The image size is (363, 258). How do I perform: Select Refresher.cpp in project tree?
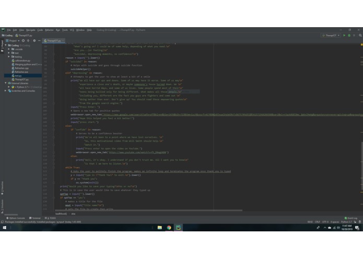[20, 68]
